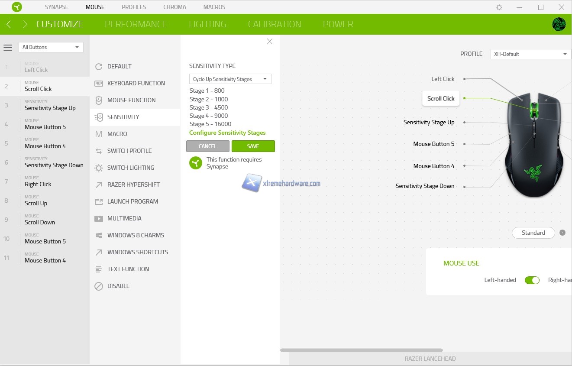Expand the Sensitivity Type dropdown
This screenshot has width=572, height=366.
[x=230, y=79]
